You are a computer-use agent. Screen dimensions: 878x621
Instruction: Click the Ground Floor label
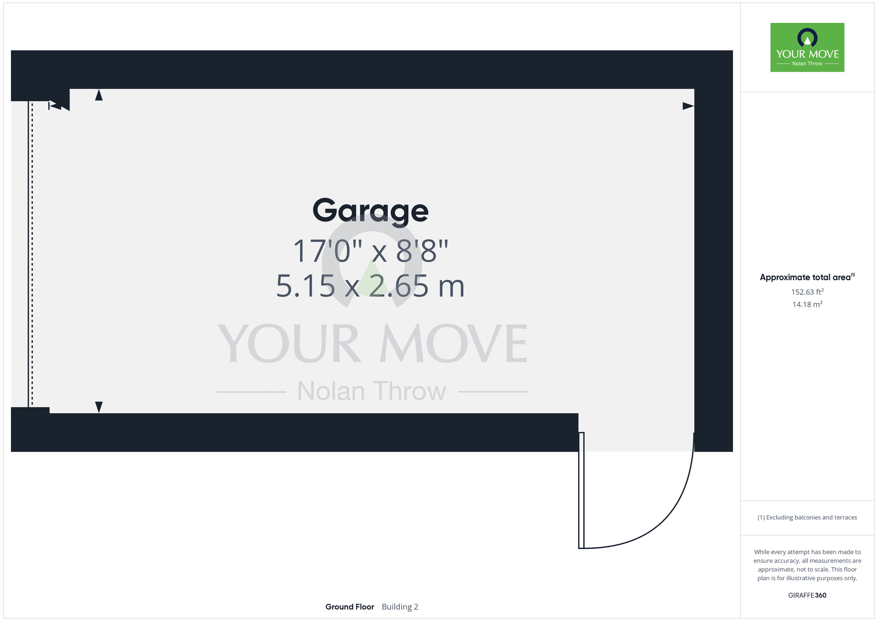(x=349, y=607)
